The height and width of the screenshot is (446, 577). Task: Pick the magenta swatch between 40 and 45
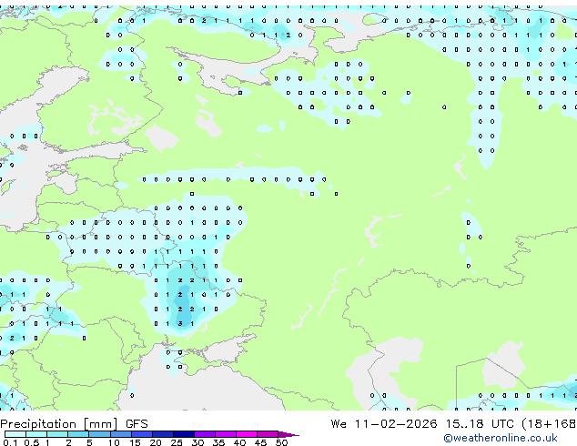pyautogui.click(x=247, y=434)
